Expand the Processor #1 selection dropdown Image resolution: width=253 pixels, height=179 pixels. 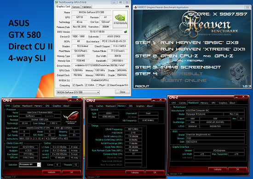point(30,164)
